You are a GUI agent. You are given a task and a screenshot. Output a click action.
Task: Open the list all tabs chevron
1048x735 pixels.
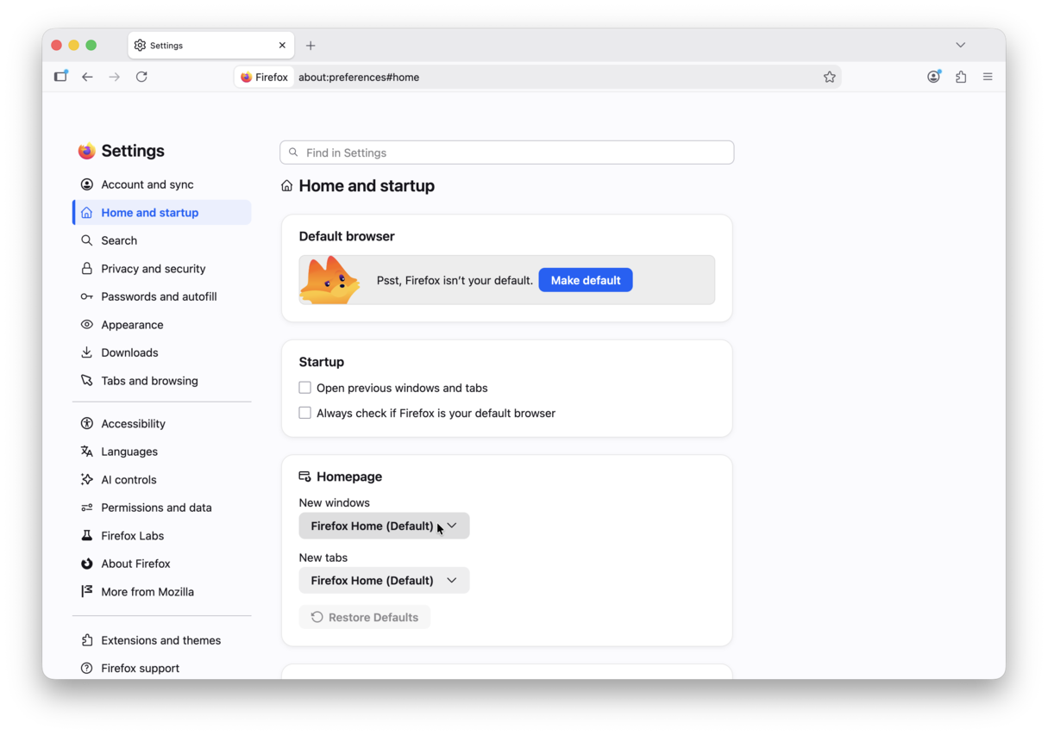[x=960, y=46]
